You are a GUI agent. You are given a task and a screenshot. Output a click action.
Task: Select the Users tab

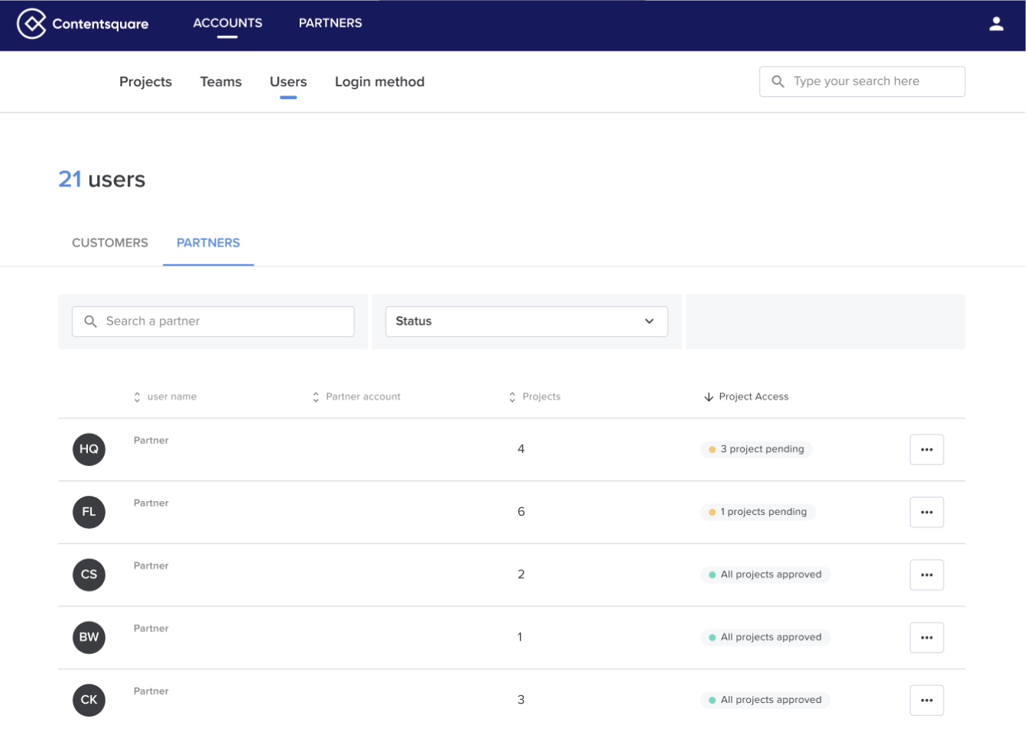click(x=288, y=82)
